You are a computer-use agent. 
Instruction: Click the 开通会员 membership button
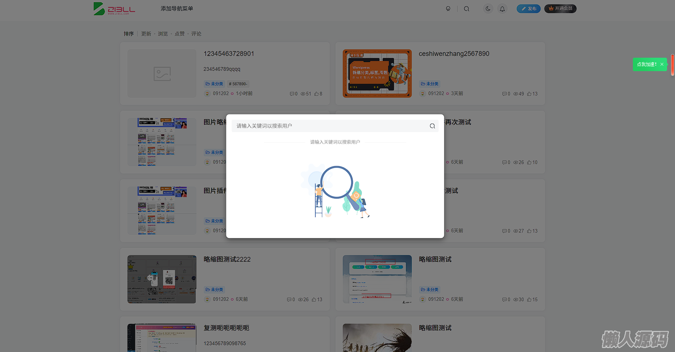(560, 9)
